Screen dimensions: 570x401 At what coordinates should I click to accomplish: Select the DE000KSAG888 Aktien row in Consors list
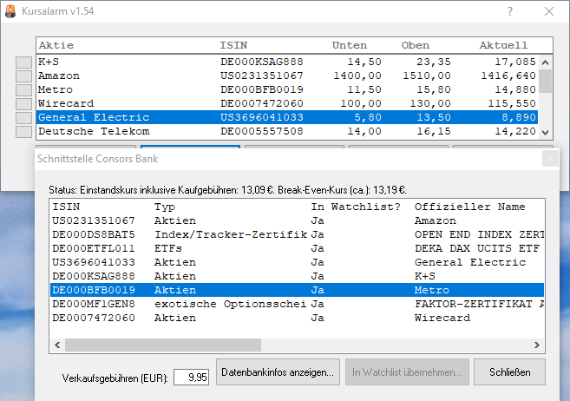pos(297,276)
